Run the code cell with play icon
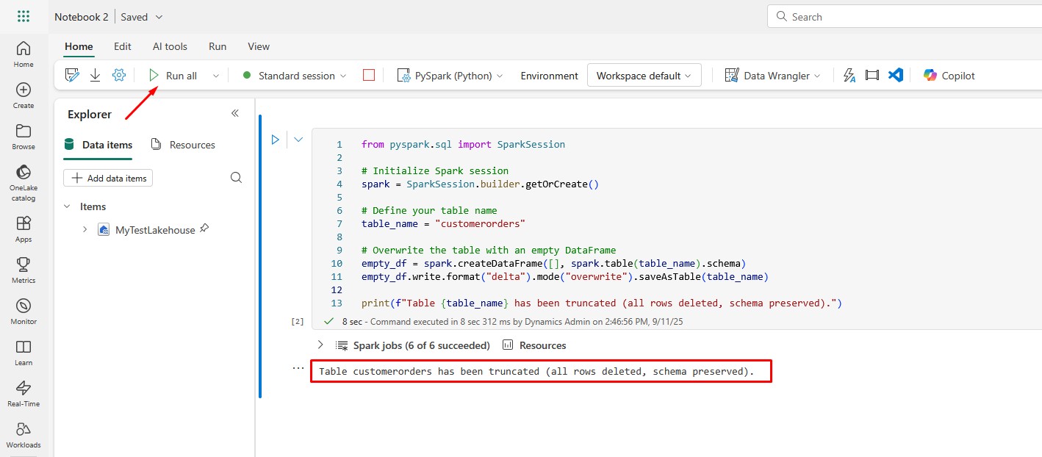 (276, 139)
